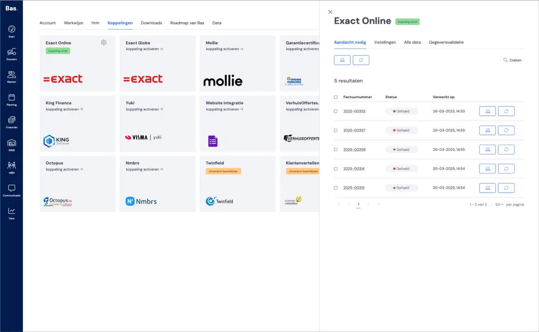Viewport: 539px width, 332px height.
Task: Retry sync for invoice 2025-00313
Action: pyautogui.click(x=506, y=188)
